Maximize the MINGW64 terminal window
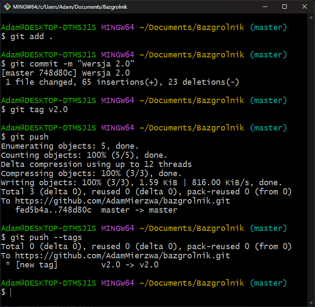Screen dimensions: 315x307 coord(284,7)
